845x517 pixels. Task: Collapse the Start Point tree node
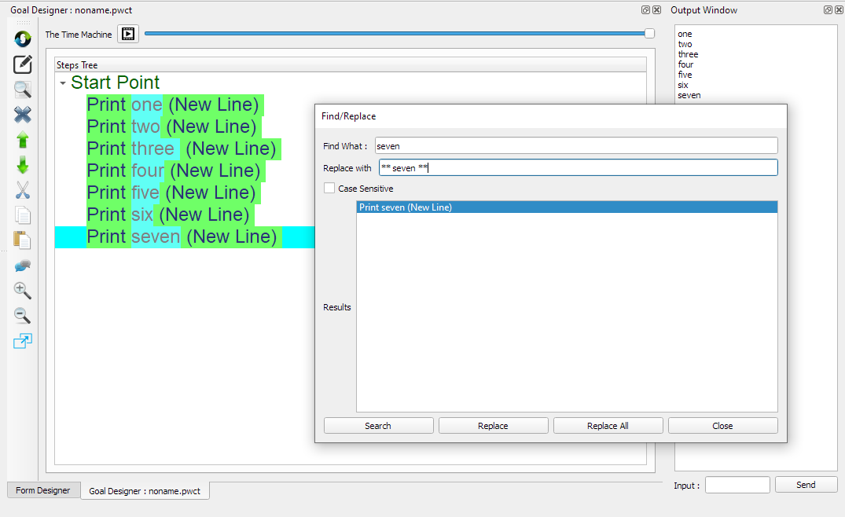coord(63,83)
